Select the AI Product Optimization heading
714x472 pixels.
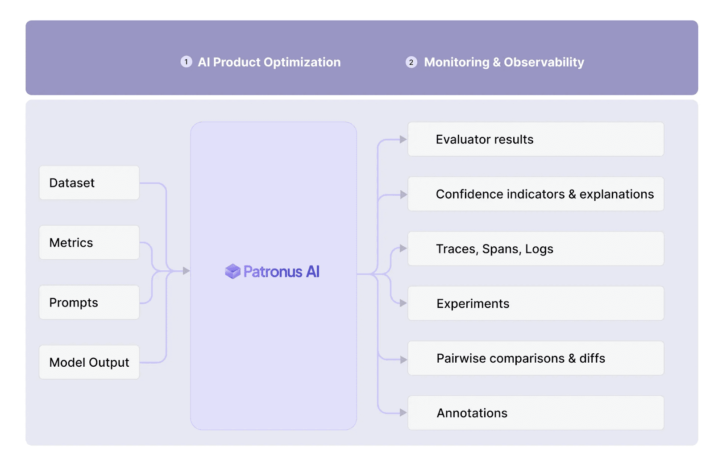coord(269,62)
